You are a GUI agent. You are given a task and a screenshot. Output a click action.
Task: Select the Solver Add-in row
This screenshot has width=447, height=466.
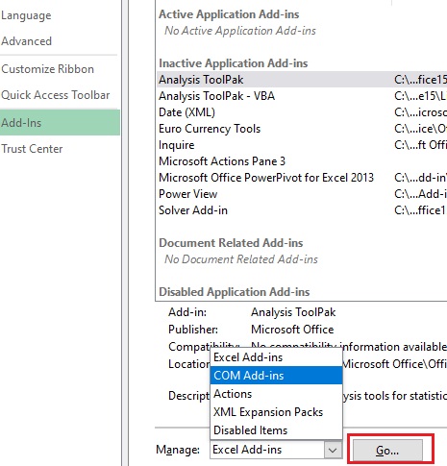point(302,210)
